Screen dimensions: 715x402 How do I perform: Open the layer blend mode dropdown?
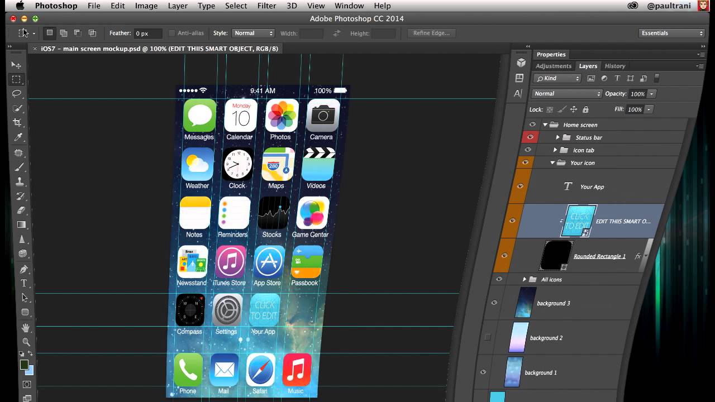coord(566,94)
